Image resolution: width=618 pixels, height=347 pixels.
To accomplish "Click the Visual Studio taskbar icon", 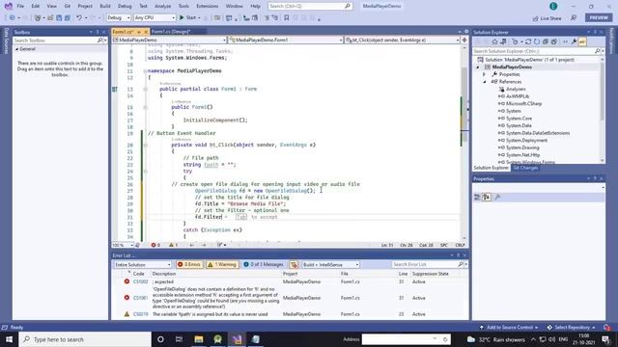I will tap(237, 339).
